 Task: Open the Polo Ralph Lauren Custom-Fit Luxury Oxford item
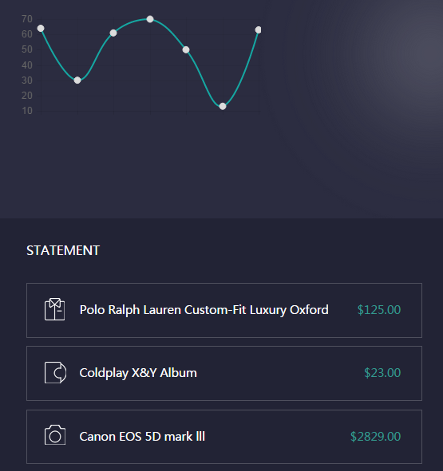click(x=224, y=310)
